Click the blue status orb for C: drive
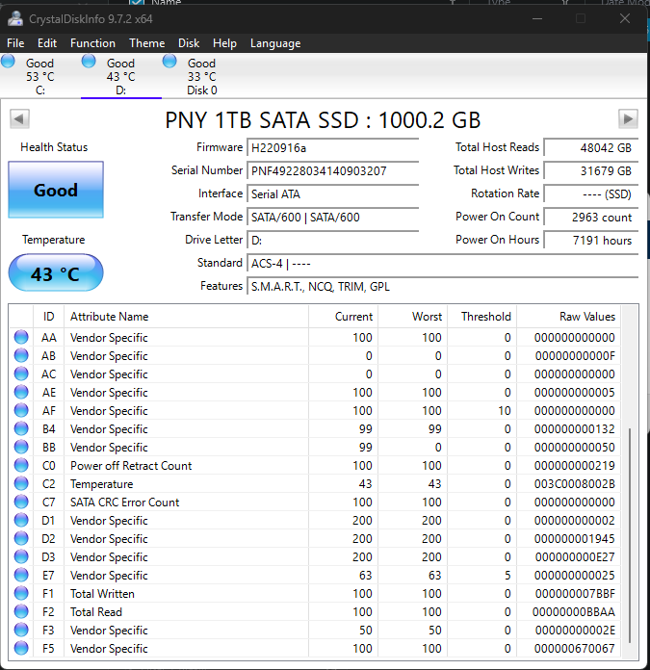This screenshot has width=650, height=670. pos(8,61)
